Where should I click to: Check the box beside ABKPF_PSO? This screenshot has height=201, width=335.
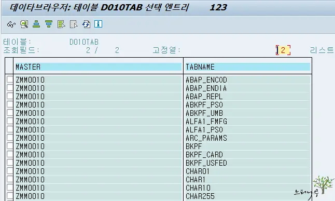(x=10, y=104)
